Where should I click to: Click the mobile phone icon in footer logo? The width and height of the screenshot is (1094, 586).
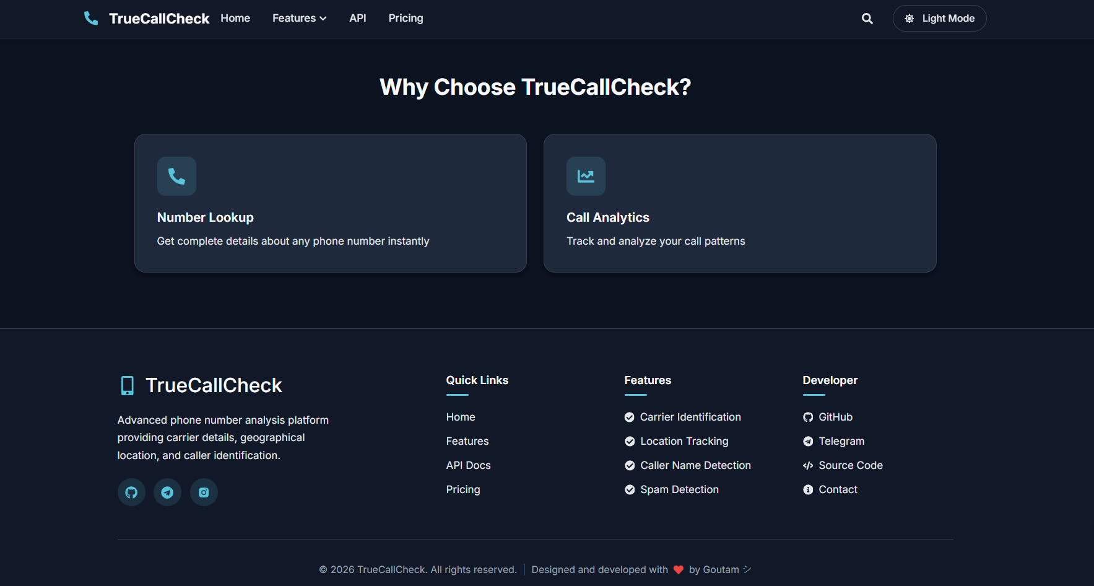pos(128,385)
